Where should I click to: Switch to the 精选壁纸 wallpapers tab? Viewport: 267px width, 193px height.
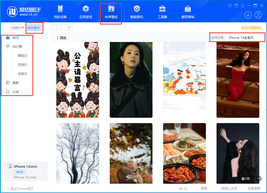(x=34, y=27)
